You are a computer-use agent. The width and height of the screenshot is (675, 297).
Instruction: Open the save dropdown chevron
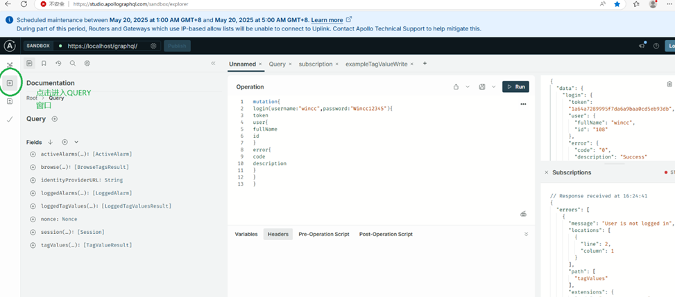pos(494,87)
